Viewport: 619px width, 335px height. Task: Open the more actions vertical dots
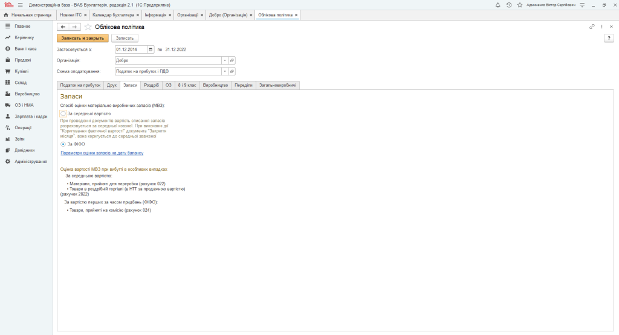[x=601, y=27]
